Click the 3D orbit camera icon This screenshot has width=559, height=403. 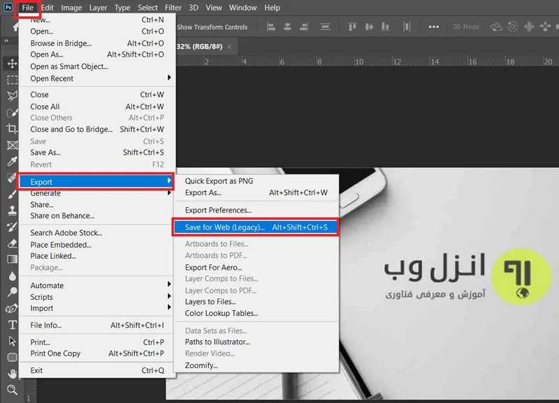tap(496, 26)
